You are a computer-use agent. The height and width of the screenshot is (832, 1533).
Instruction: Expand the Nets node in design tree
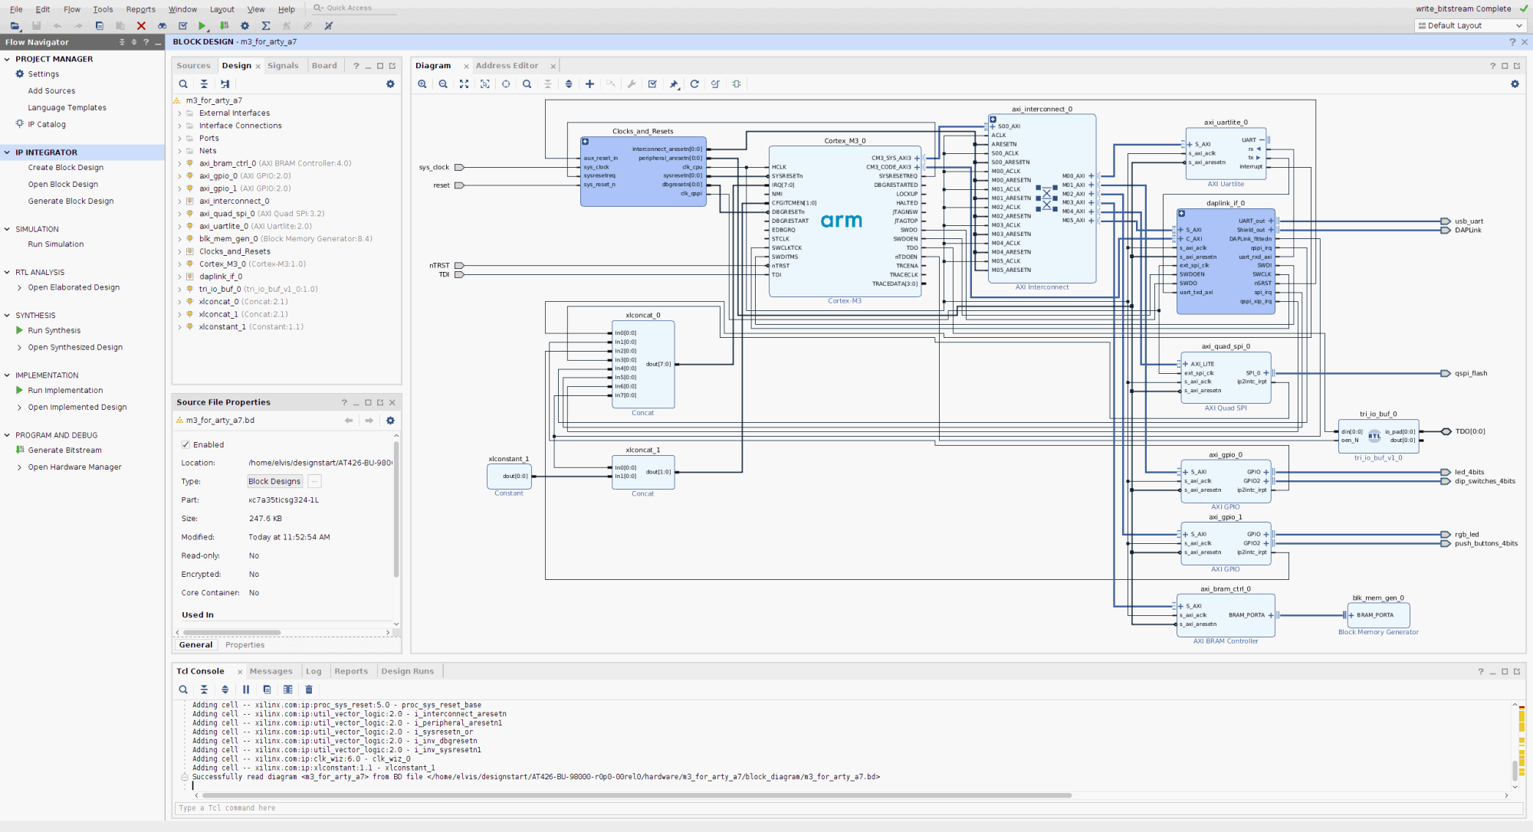180,151
